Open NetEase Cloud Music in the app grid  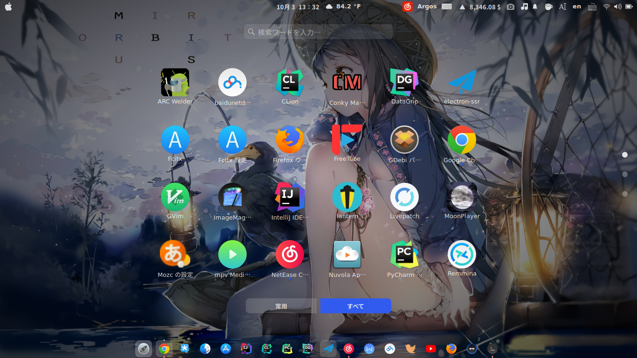coord(290,255)
